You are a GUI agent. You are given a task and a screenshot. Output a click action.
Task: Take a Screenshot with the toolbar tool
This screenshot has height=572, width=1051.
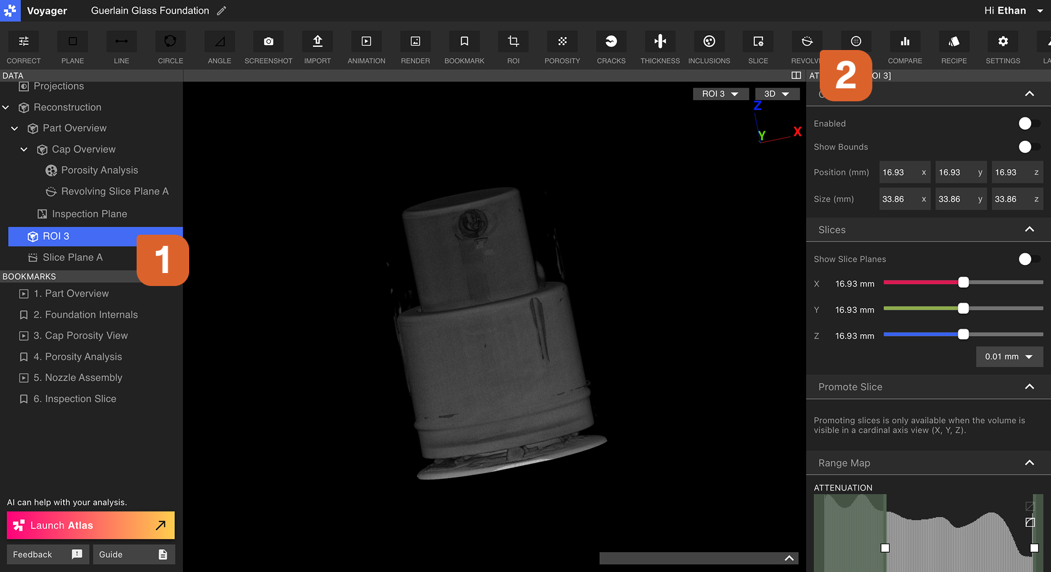(x=268, y=47)
